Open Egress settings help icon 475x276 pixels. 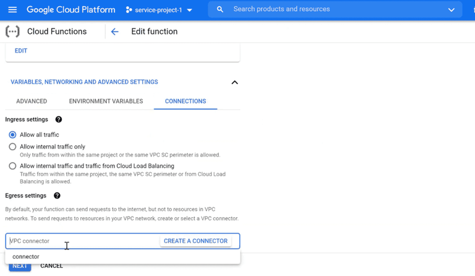click(x=57, y=196)
